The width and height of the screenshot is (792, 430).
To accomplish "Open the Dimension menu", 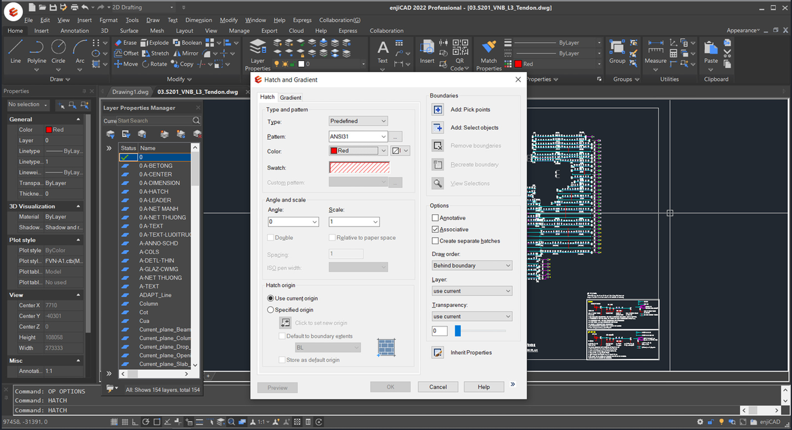I will (x=199, y=20).
